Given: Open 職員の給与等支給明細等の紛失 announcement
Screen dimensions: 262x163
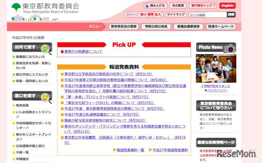Looking at the screenshot, I should pyautogui.click(x=106, y=120).
